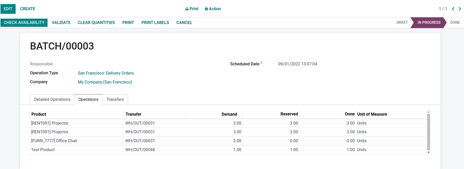
Task: Open the Action gear menu
Action: [213, 9]
